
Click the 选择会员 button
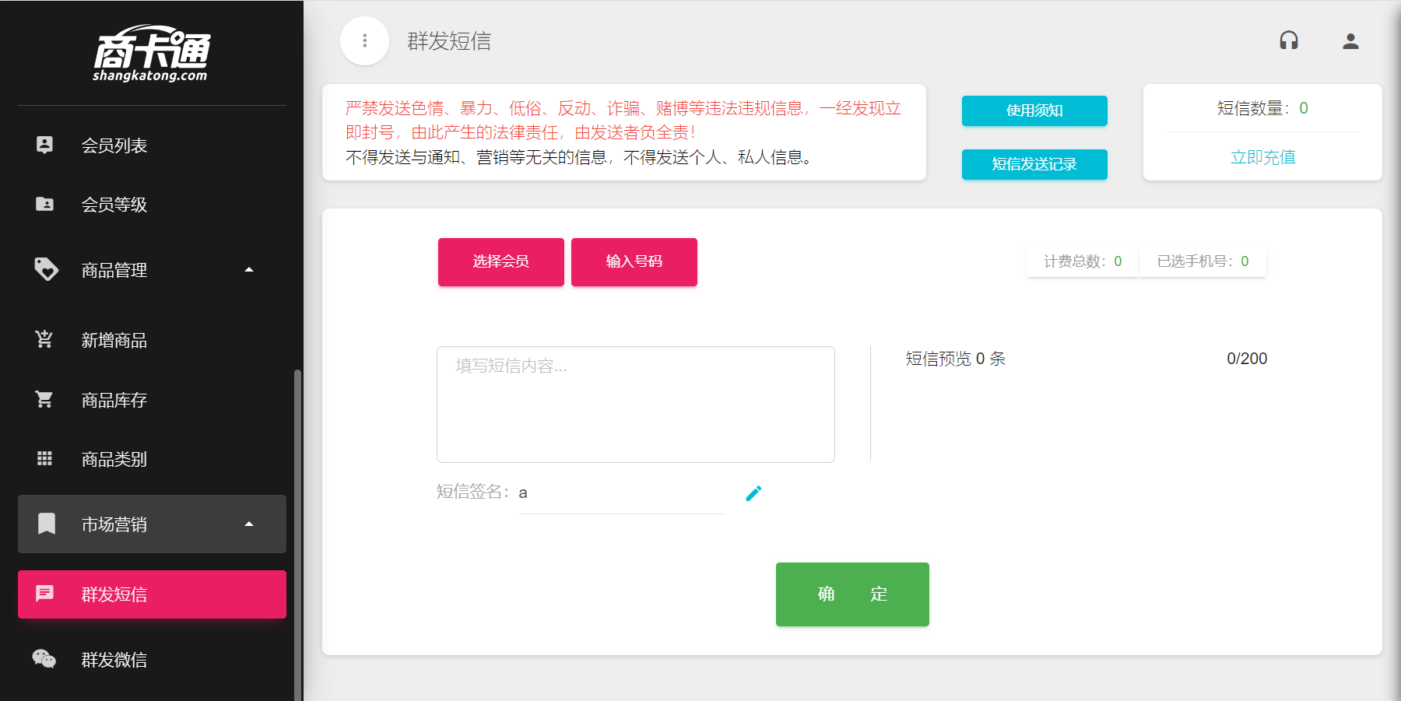[x=501, y=262]
